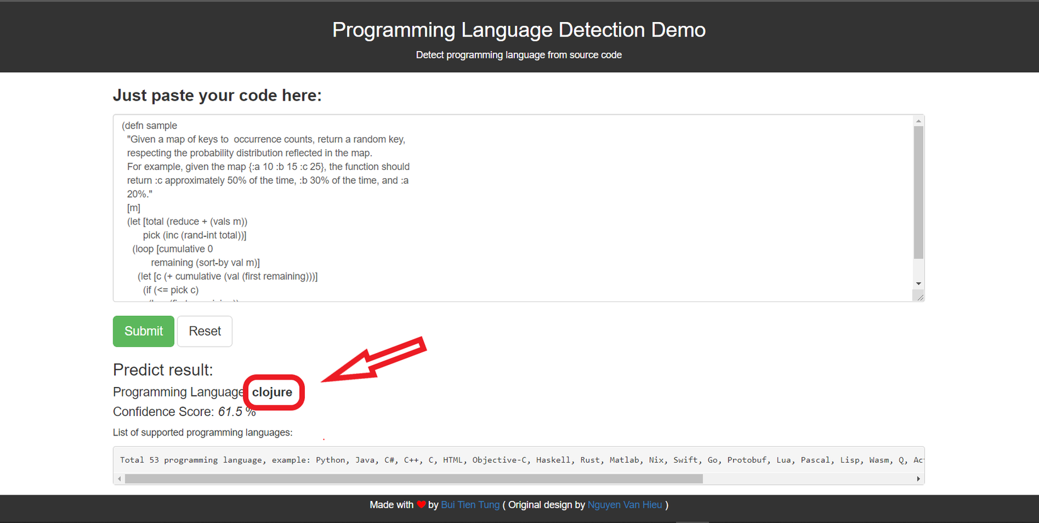This screenshot has height=523, width=1039.
Task: Click the green Submit button
Action: [x=144, y=331]
